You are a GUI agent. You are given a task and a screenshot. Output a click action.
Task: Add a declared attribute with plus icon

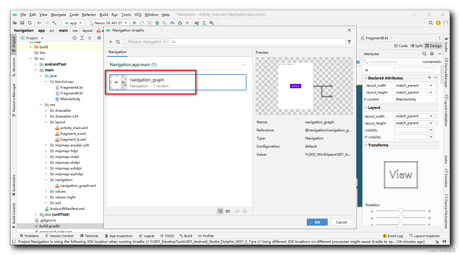pos(429,77)
